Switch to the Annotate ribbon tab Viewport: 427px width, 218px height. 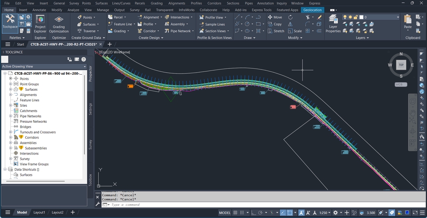39,10
